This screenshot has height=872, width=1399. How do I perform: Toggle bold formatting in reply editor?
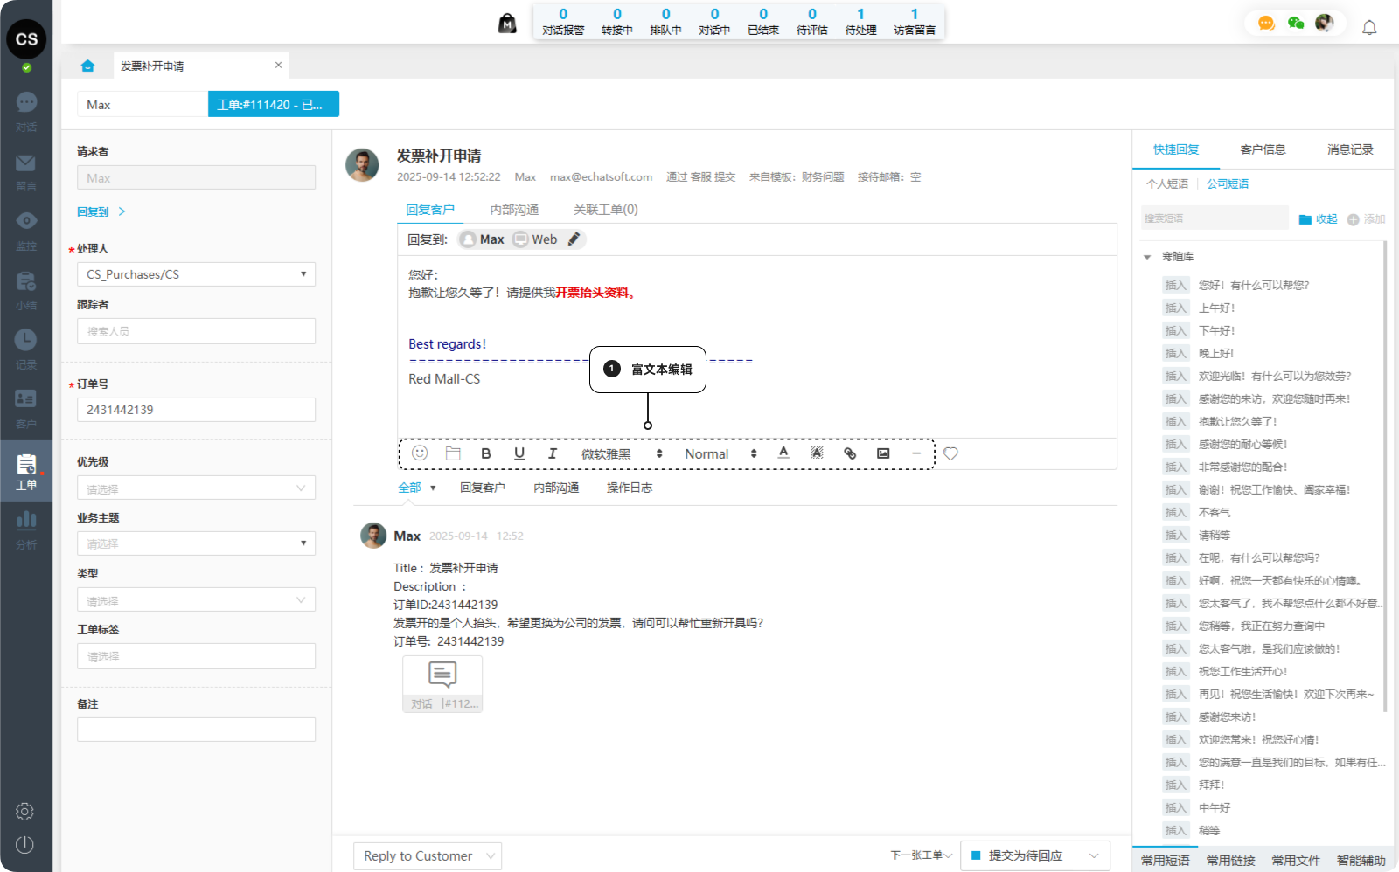(x=486, y=453)
